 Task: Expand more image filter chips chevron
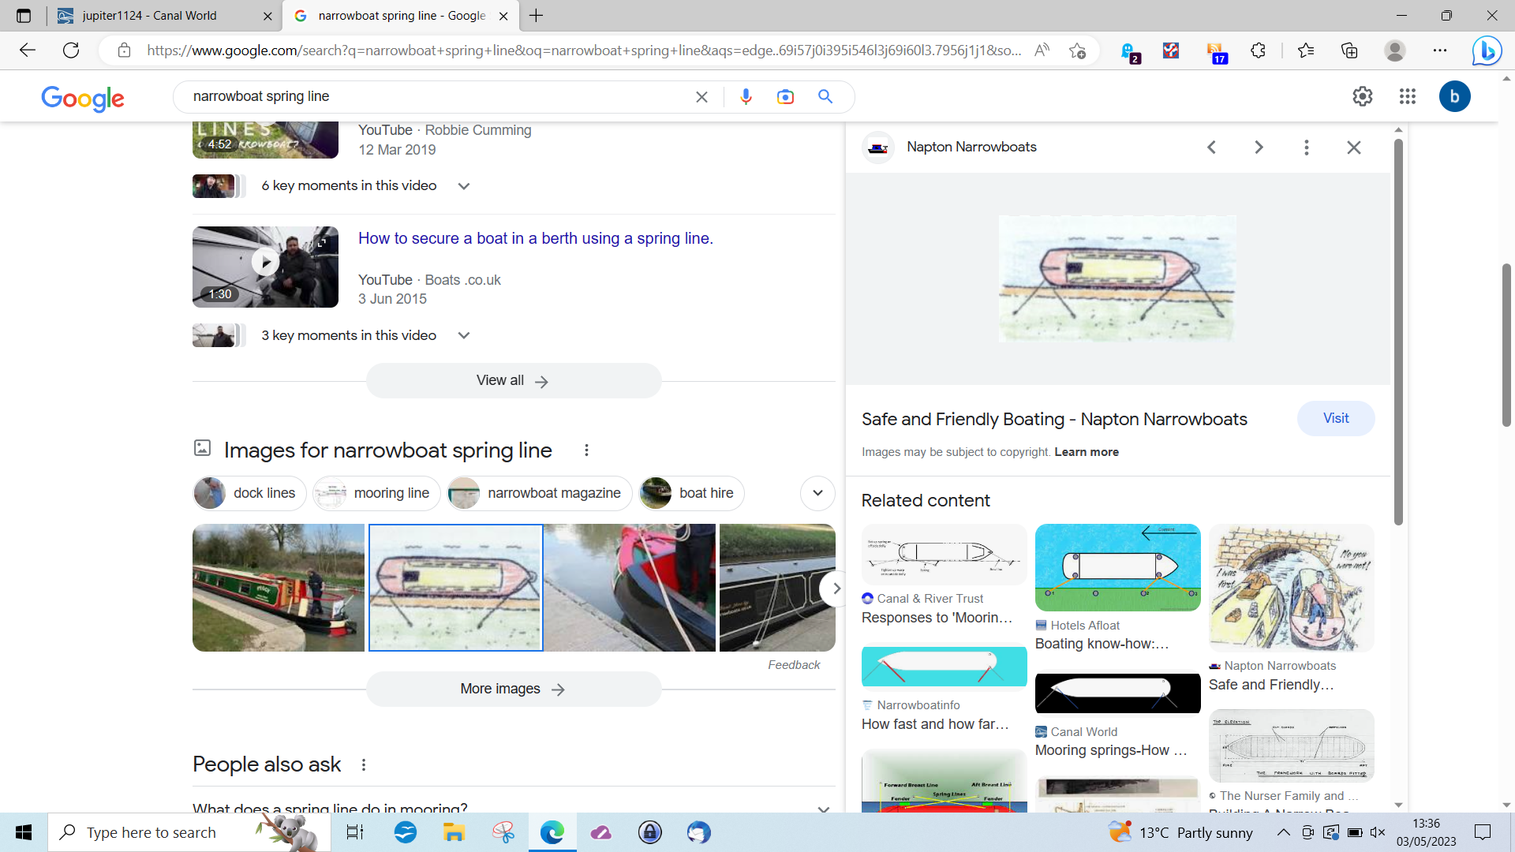[x=817, y=493]
